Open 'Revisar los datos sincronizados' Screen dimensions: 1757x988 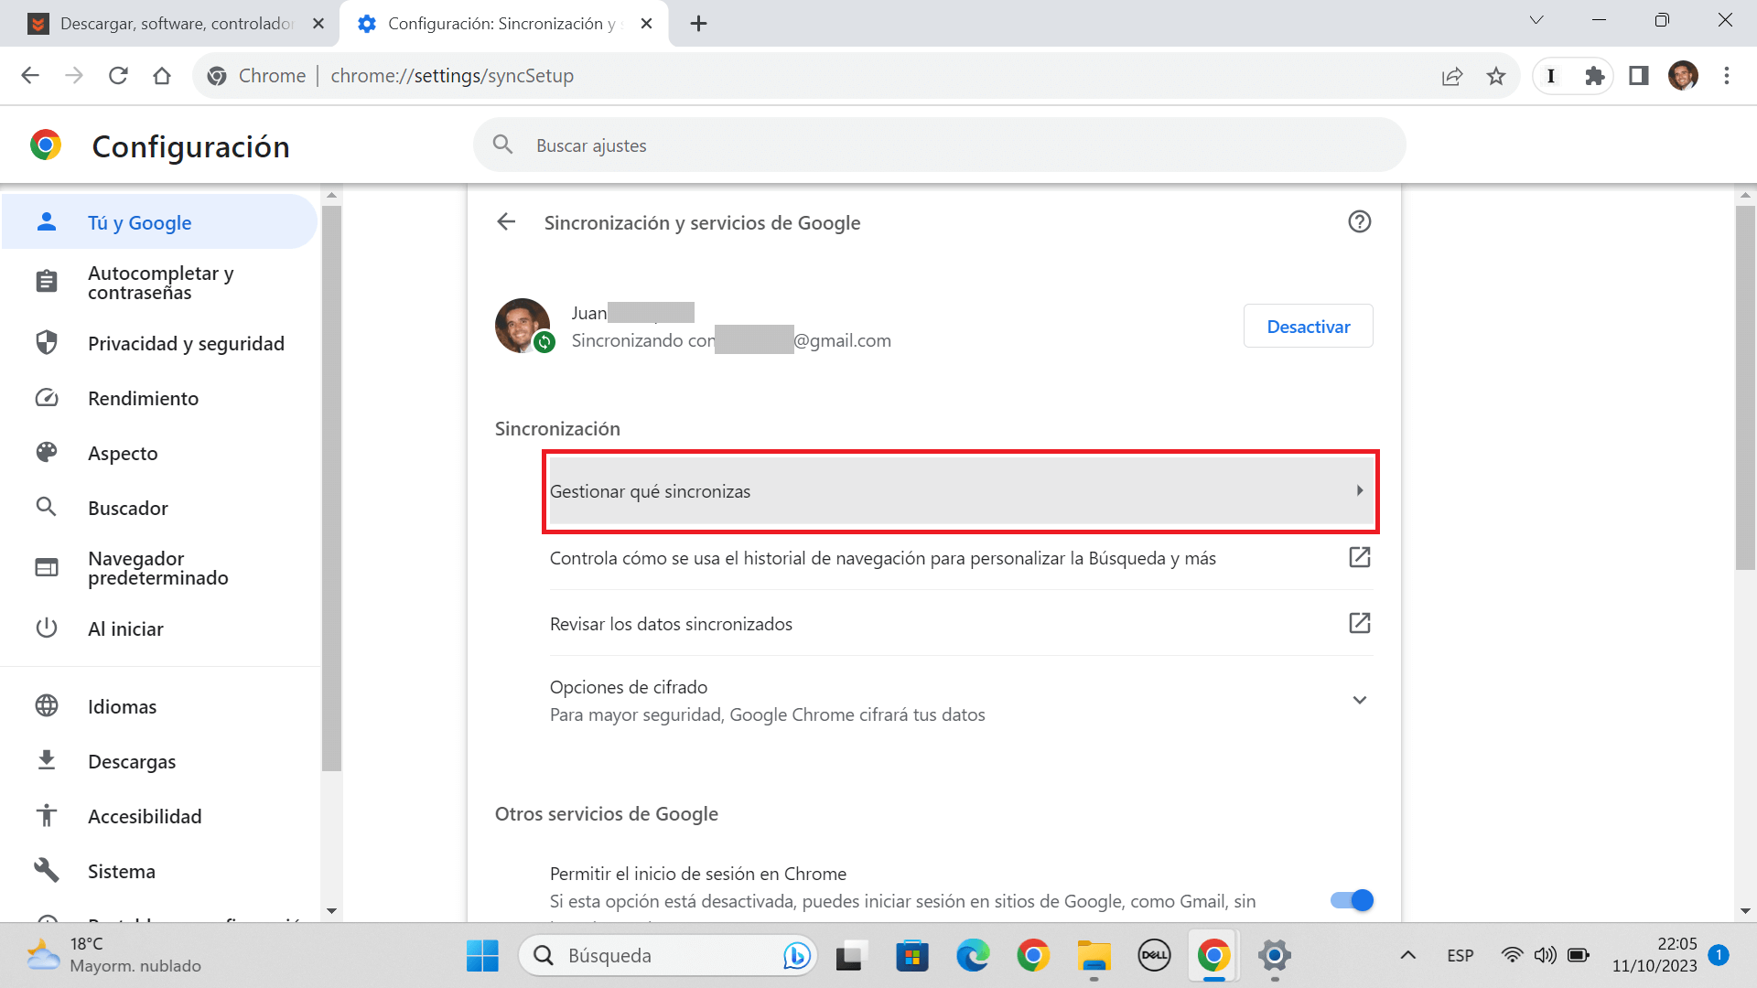pos(671,623)
